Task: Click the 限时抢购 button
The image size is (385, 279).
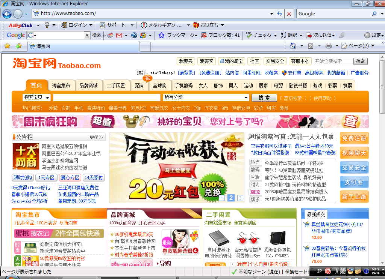Action: point(23,177)
